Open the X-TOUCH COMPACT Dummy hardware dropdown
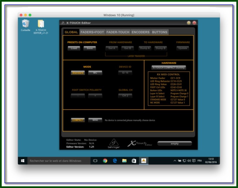 click(x=169, y=68)
